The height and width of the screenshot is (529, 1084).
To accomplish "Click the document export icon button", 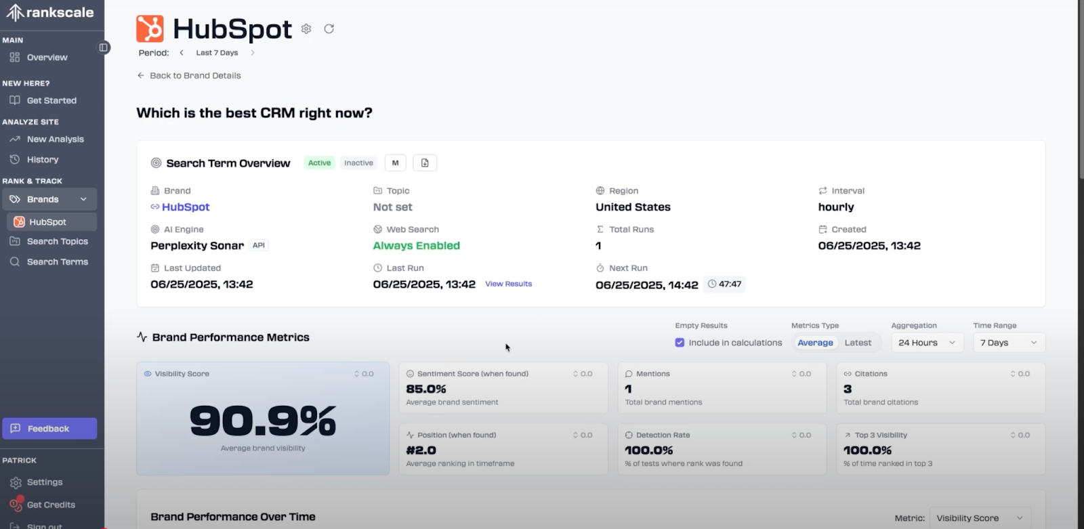I will [x=425, y=163].
